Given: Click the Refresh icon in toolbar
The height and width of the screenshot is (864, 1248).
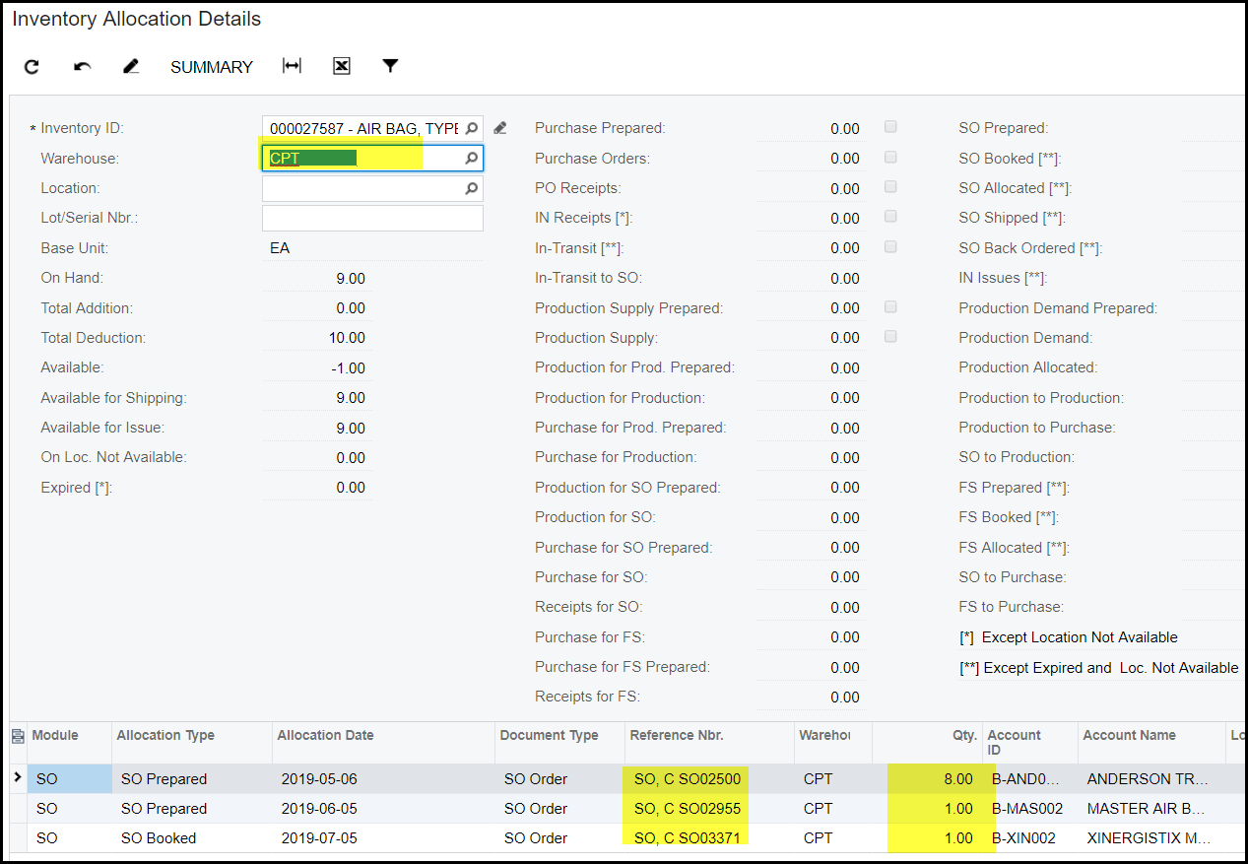Looking at the screenshot, I should 32,67.
